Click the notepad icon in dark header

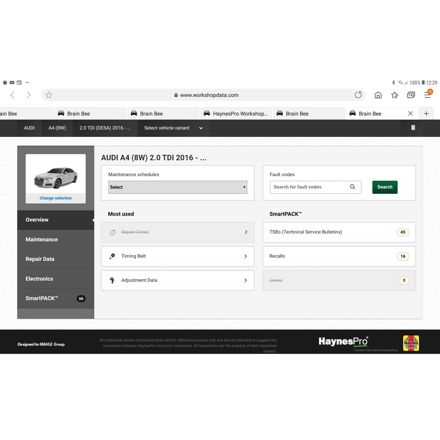coord(413,128)
